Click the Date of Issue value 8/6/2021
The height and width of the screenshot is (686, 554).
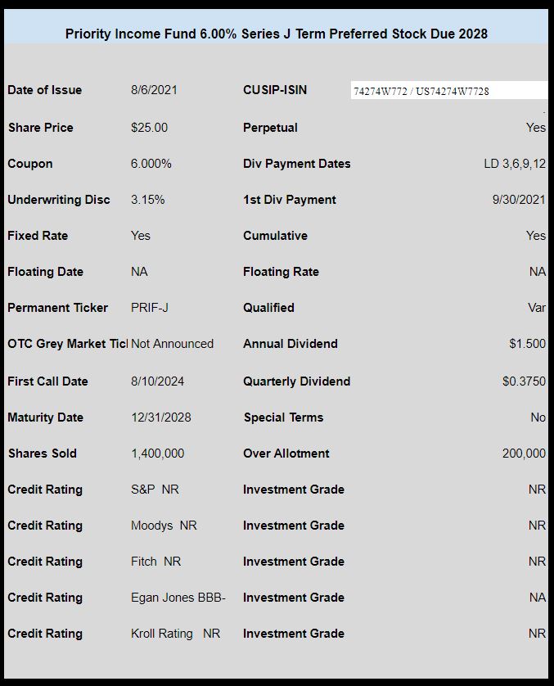(154, 90)
